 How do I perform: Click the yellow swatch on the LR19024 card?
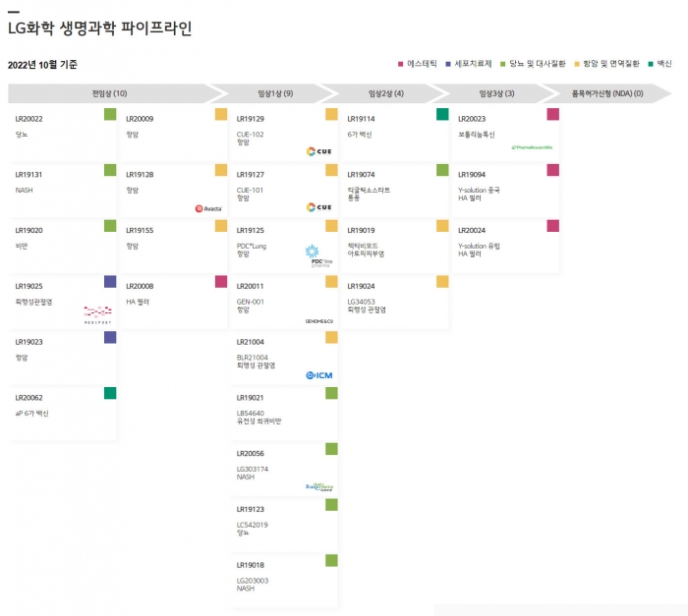442,281
